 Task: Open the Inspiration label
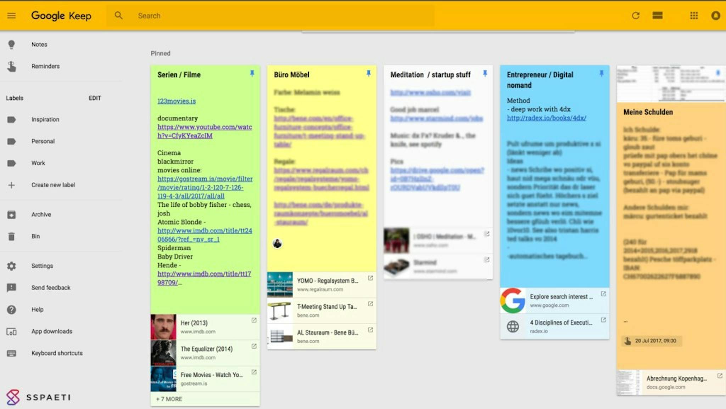click(45, 119)
